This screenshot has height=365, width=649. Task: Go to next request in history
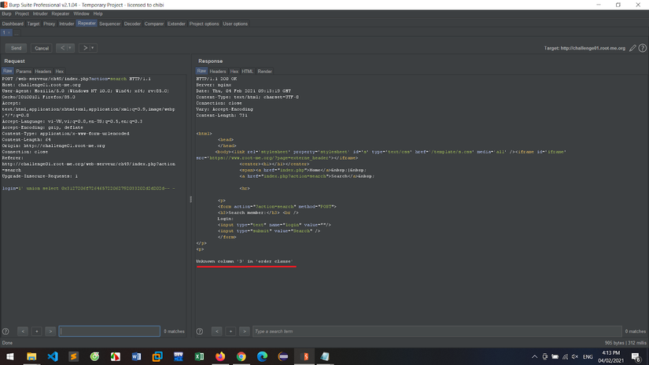pos(85,48)
